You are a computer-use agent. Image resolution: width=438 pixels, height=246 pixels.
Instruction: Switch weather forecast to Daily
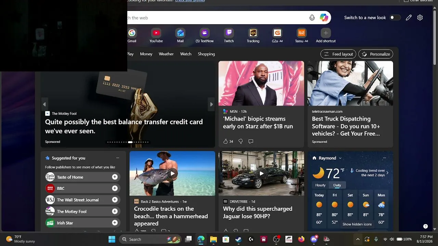point(337,185)
